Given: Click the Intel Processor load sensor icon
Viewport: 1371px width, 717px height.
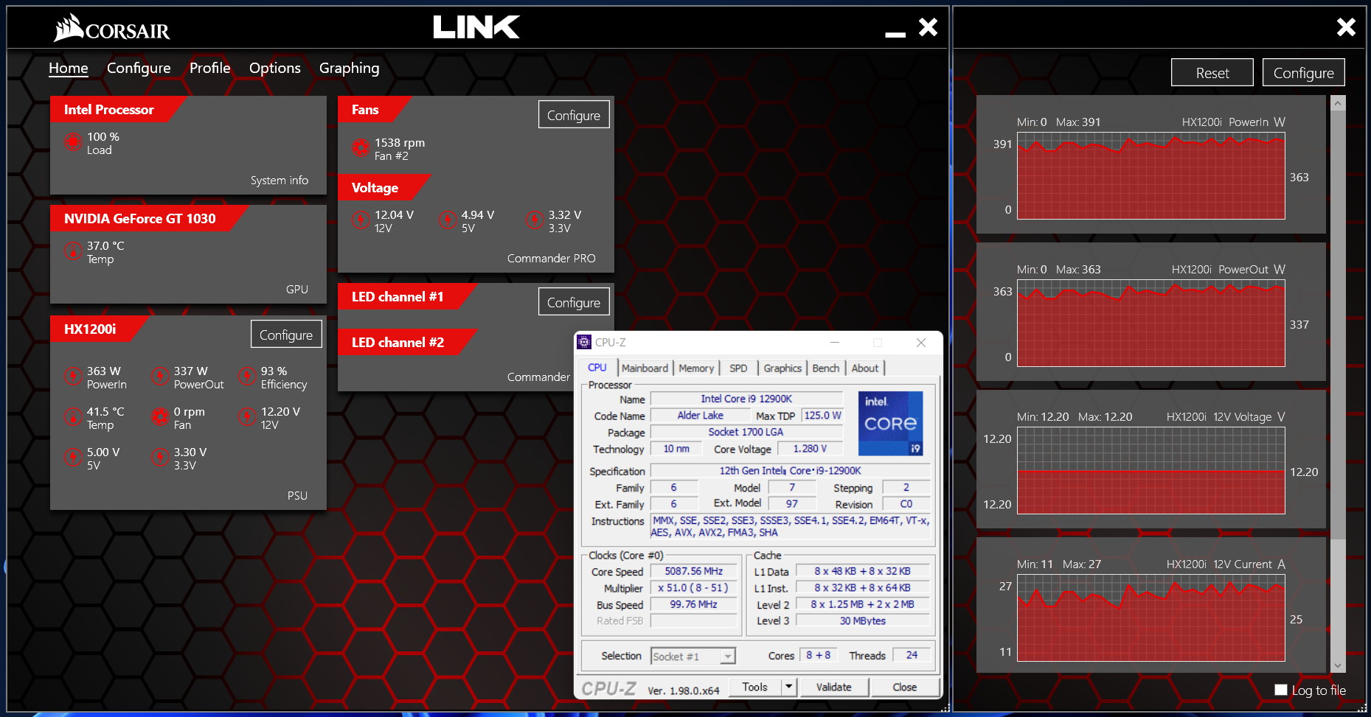Looking at the screenshot, I should [72, 141].
